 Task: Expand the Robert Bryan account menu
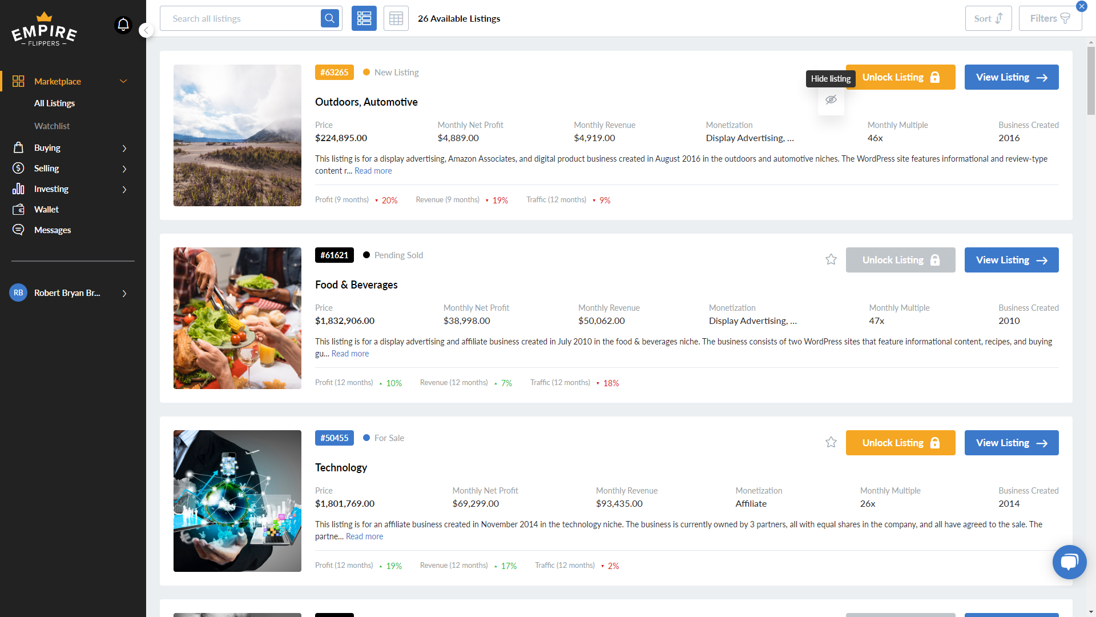124,293
